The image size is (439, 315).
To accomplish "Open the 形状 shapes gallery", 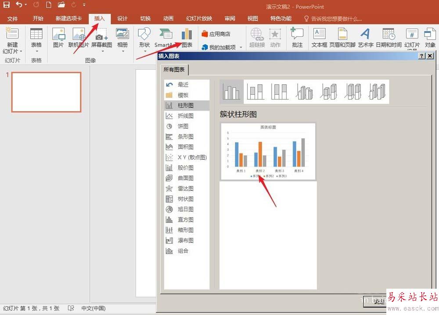I will (144, 40).
